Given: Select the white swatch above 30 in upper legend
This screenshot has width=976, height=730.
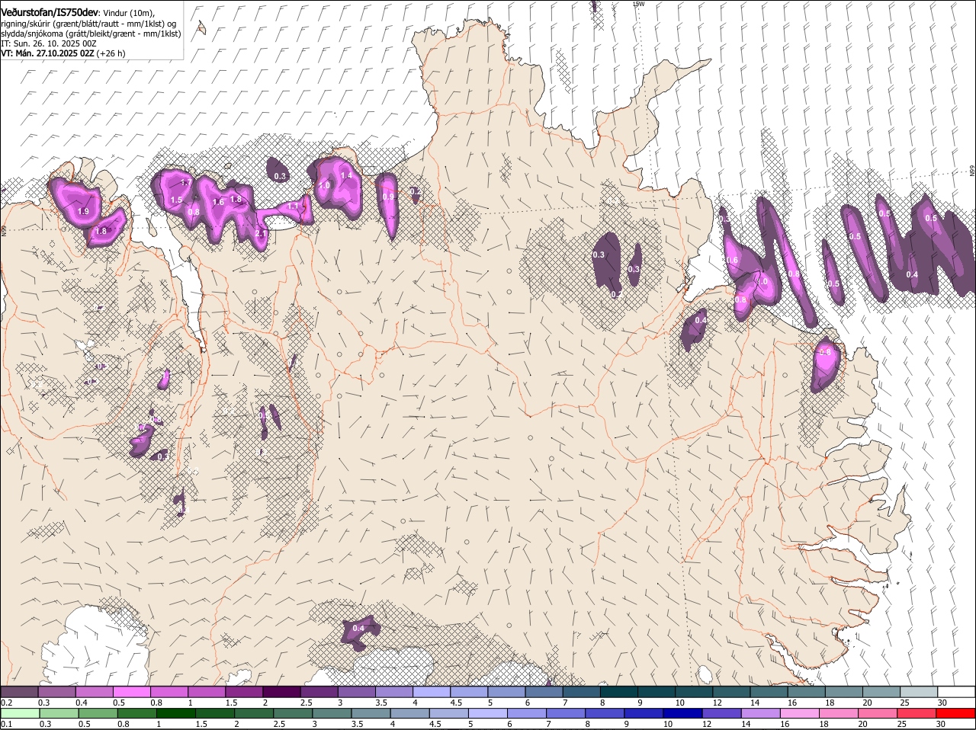Looking at the screenshot, I should pos(957,691).
